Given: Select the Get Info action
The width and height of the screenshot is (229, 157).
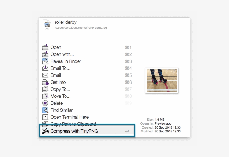Looking at the screenshot, I should [87, 82].
